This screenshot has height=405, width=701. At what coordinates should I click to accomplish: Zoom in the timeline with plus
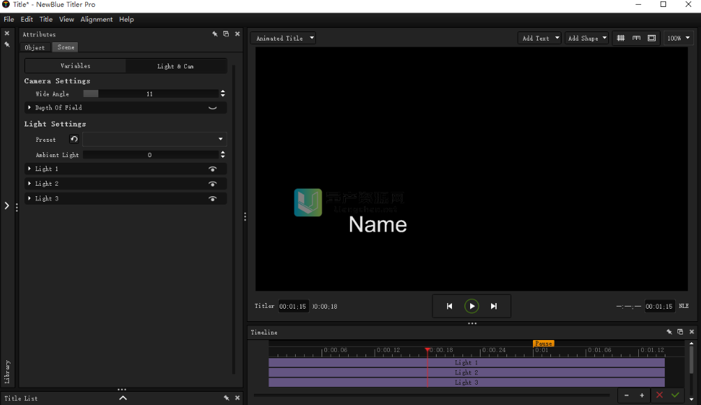click(642, 395)
